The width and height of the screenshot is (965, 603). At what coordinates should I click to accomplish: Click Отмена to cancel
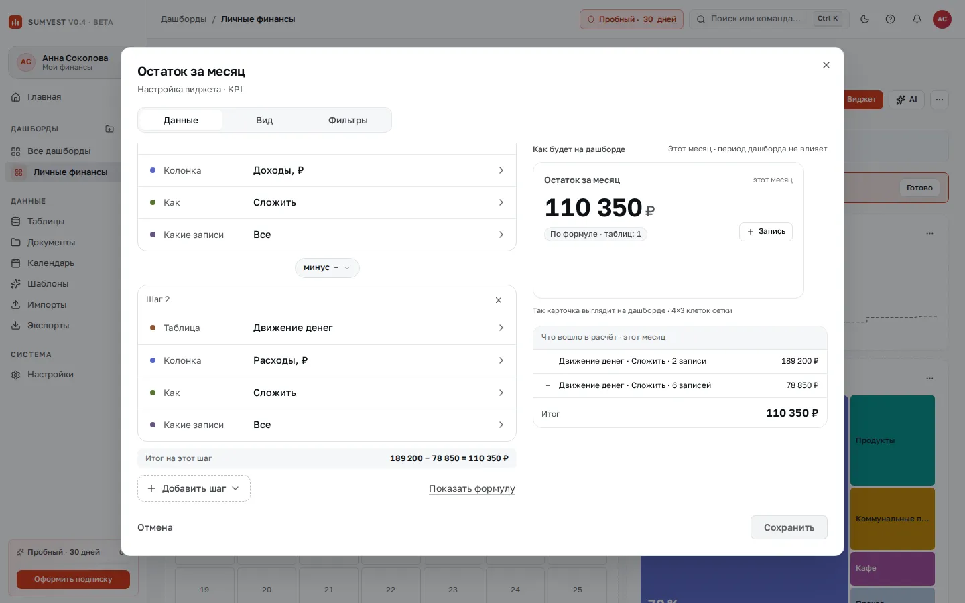tap(155, 527)
